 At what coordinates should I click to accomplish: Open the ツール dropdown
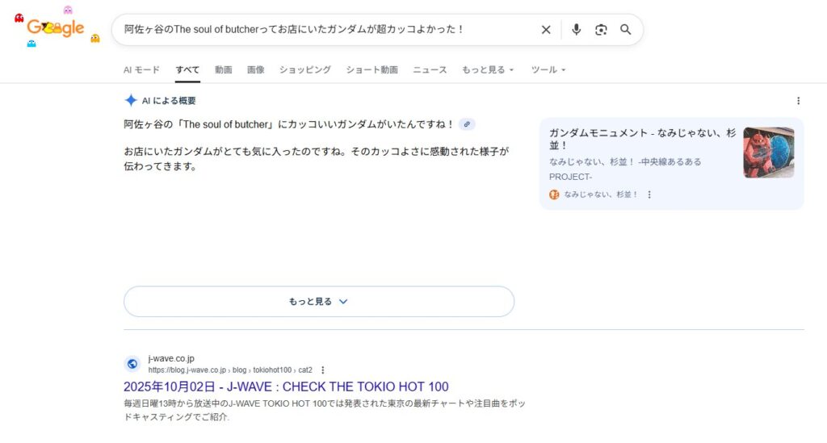[548, 70]
